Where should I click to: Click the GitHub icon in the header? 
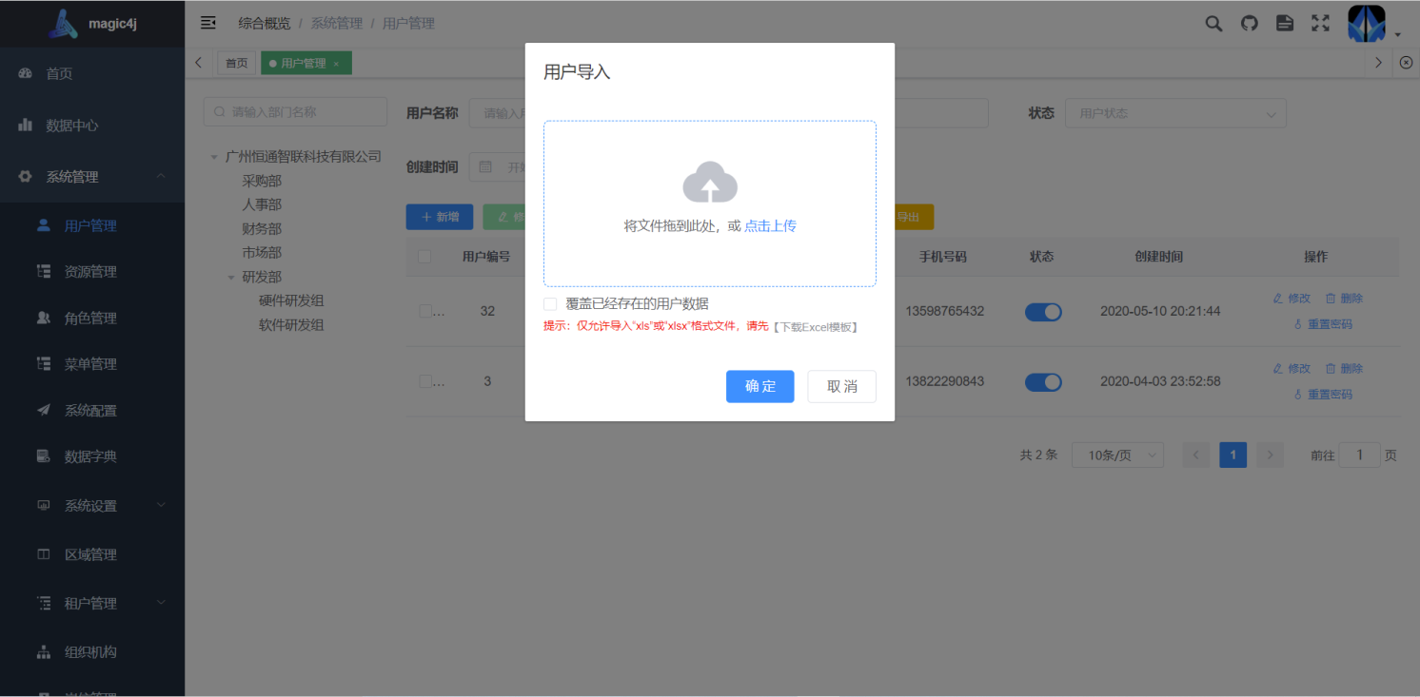[x=1249, y=23]
